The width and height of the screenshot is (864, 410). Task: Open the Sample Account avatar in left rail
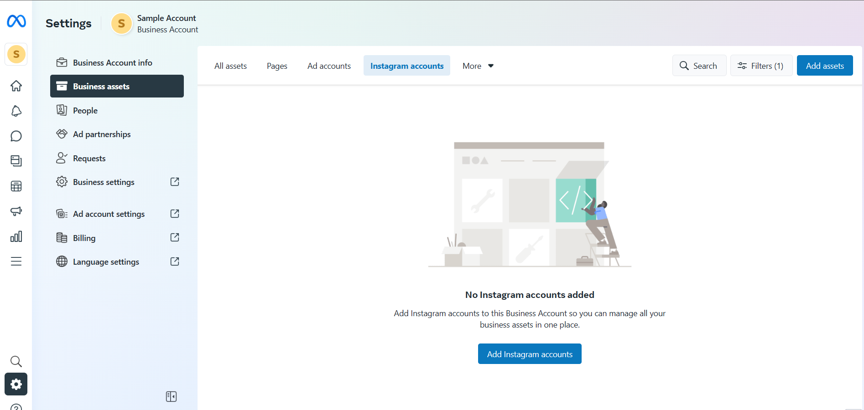pos(16,54)
